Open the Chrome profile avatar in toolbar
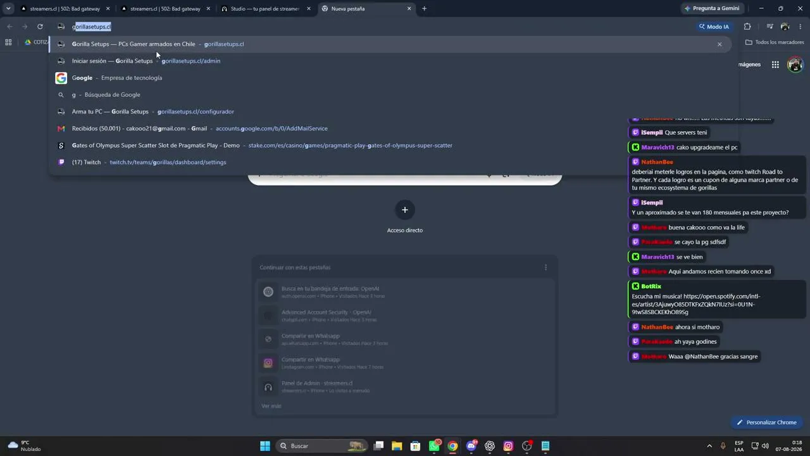This screenshot has height=456, width=810. point(785,27)
